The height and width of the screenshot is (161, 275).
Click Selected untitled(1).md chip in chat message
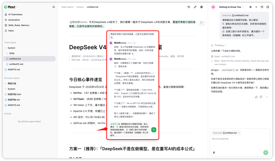(235, 15)
